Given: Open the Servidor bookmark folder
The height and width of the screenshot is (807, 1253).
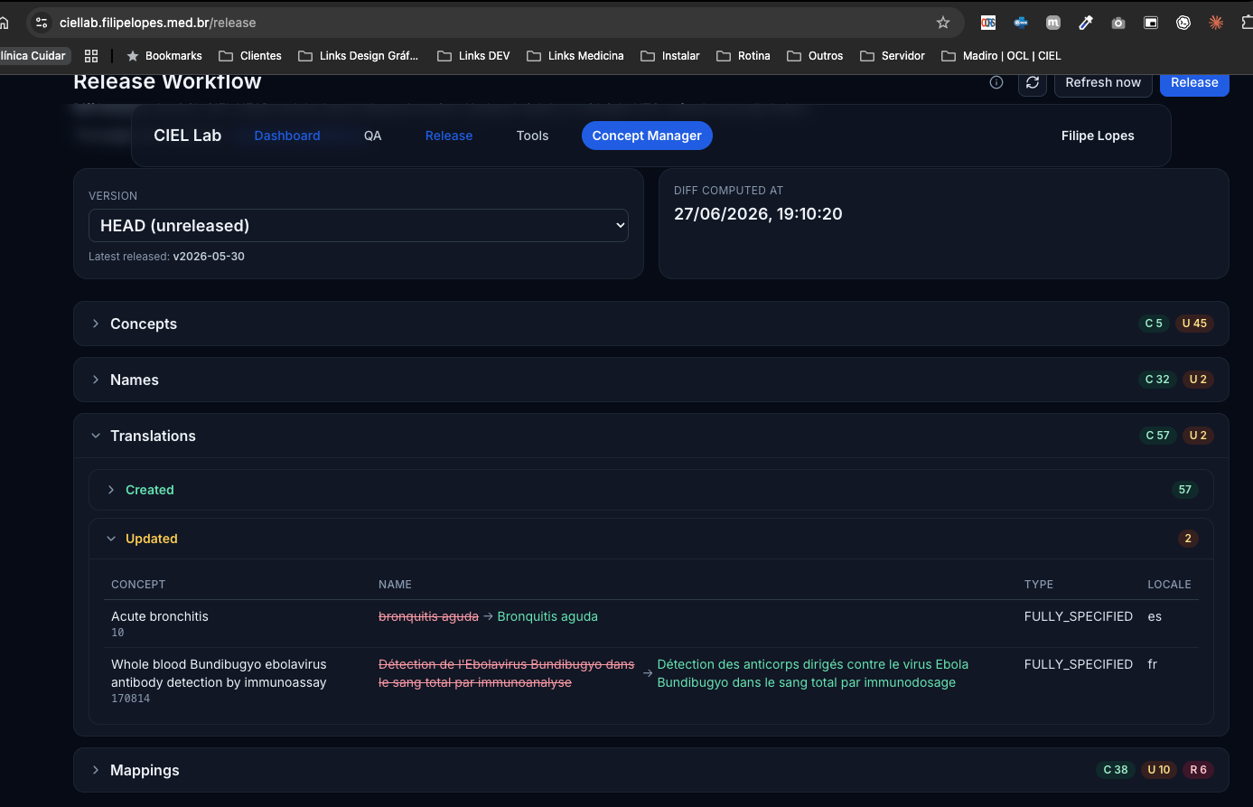Looking at the screenshot, I should [x=893, y=56].
